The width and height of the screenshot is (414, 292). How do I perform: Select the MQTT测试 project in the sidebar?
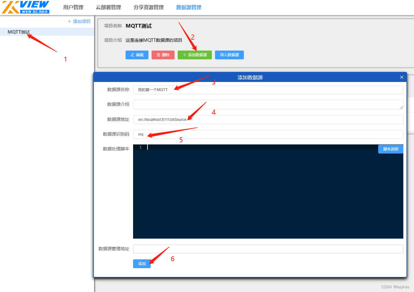19,32
